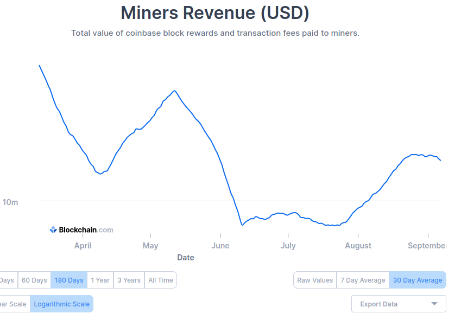Select the 60 Days time range
Image resolution: width=461 pixels, height=320 pixels.
34,280
